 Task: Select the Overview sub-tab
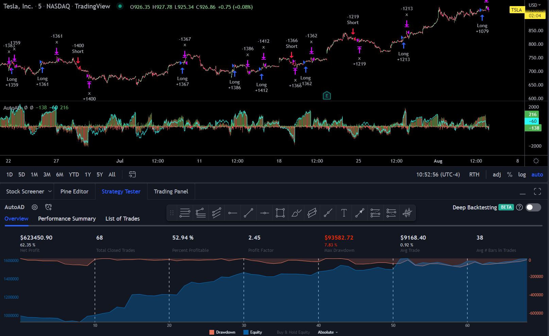[16, 219]
